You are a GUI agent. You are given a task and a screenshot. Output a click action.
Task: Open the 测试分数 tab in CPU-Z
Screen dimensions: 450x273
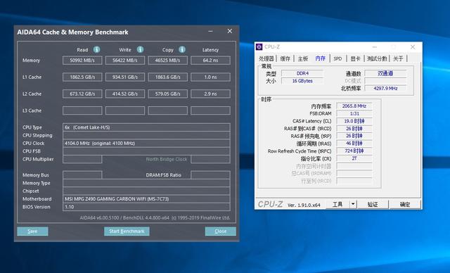click(x=377, y=58)
